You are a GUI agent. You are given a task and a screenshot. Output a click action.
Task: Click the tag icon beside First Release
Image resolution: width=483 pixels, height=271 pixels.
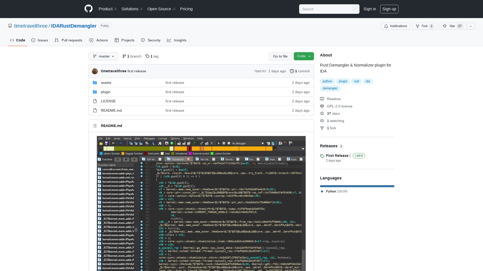(x=322, y=156)
